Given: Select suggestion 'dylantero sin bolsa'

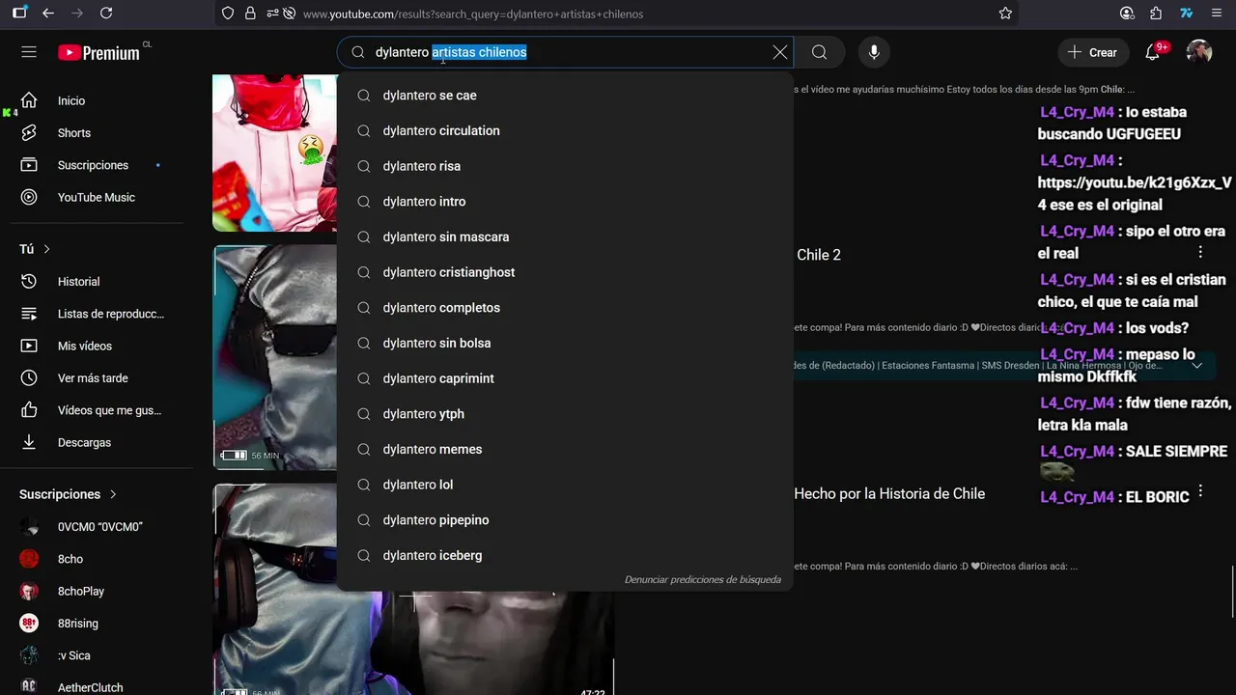Looking at the screenshot, I should tap(565, 343).
